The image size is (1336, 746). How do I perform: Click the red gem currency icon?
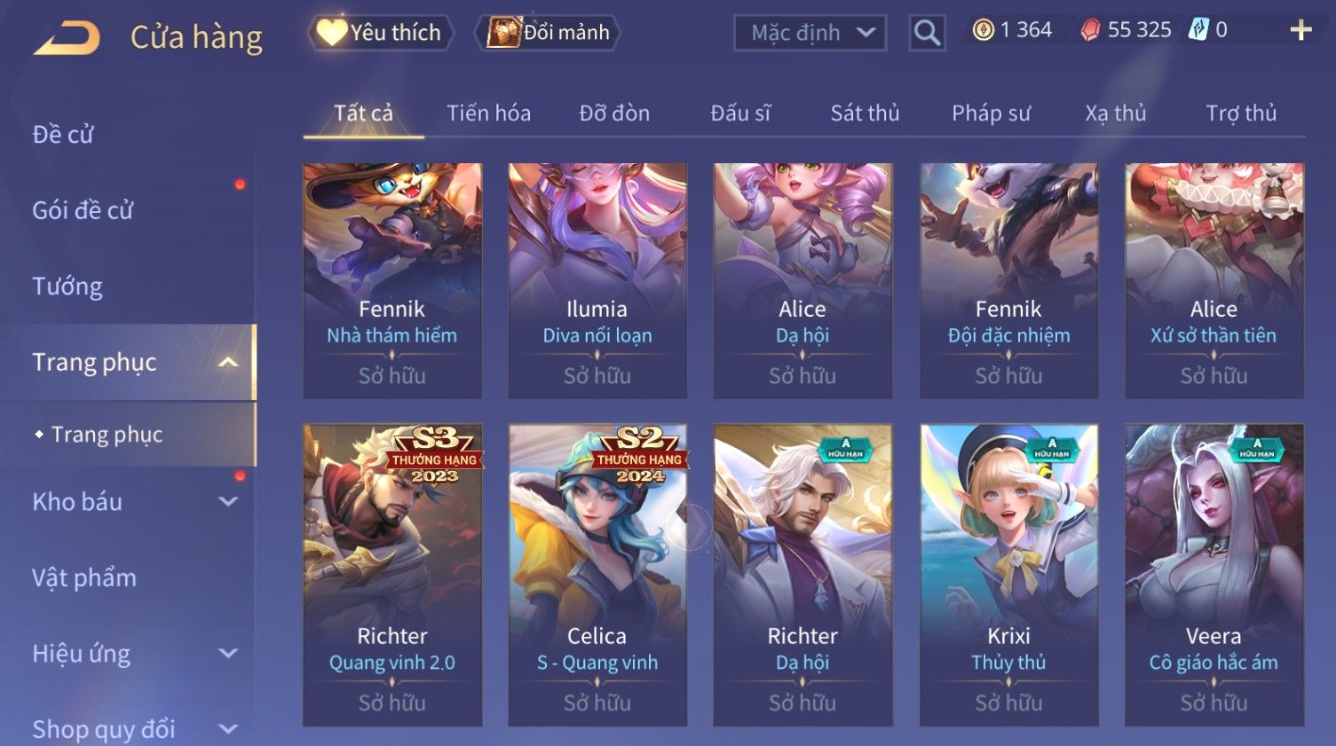coord(1089,30)
